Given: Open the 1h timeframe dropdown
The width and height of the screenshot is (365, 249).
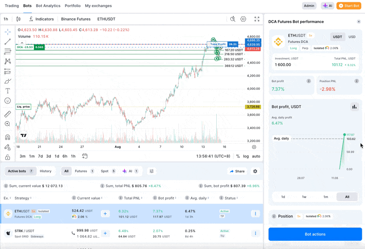Looking at the screenshot, I should [x=5, y=19].
